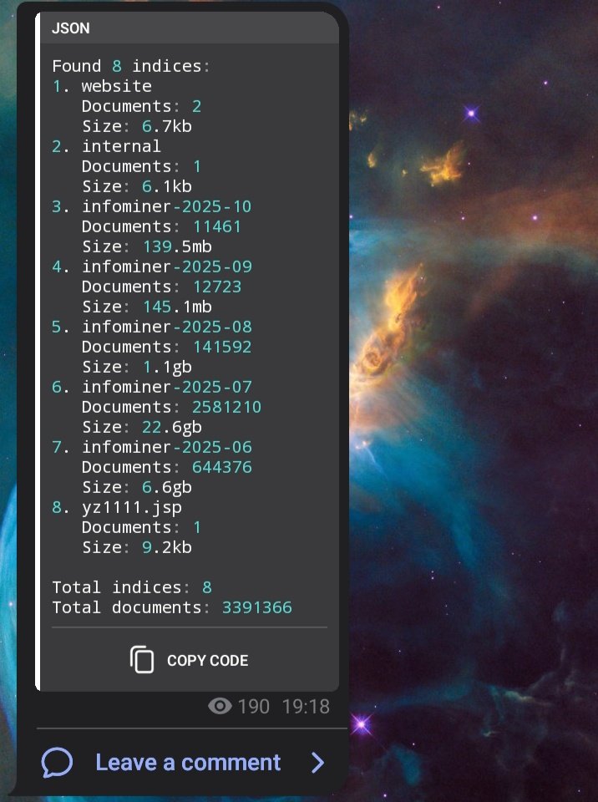
Task: Click the 190 views count
Action: pos(253,707)
